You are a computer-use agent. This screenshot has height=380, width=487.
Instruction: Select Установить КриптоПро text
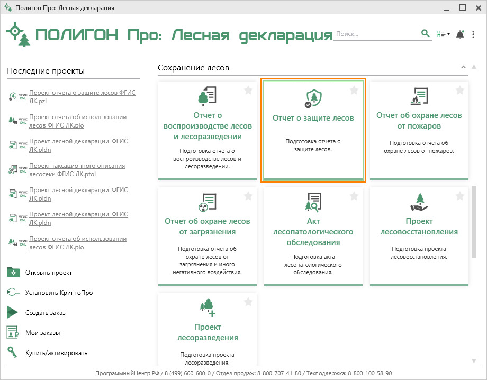click(x=59, y=293)
